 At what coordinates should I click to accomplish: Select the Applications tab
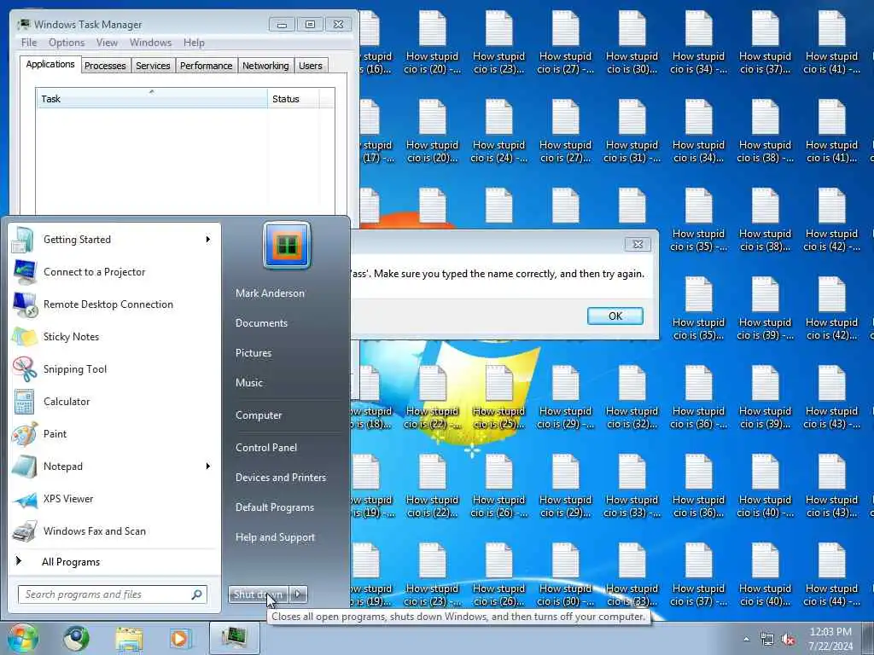pyautogui.click(x=50, y=64)
